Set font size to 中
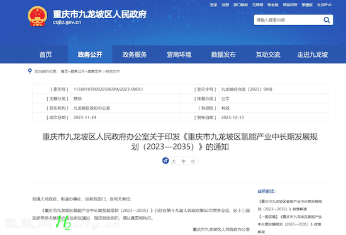The height and width of the screenshot is (235, 346). tap(183, 162)
